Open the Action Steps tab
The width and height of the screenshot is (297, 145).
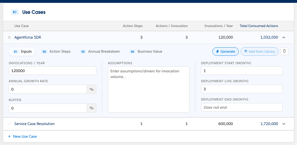56,51
